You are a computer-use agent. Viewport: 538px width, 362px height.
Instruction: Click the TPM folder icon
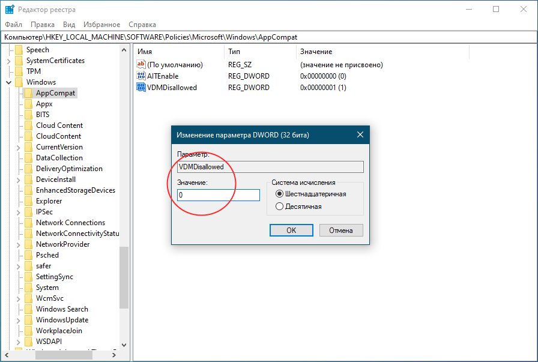[x=19, y=71]
